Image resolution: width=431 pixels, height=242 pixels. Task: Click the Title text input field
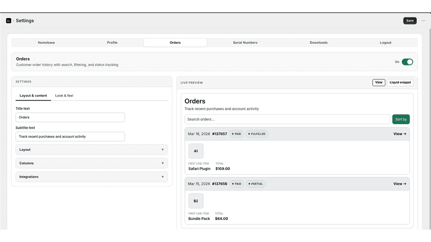[x=70, y=117]
